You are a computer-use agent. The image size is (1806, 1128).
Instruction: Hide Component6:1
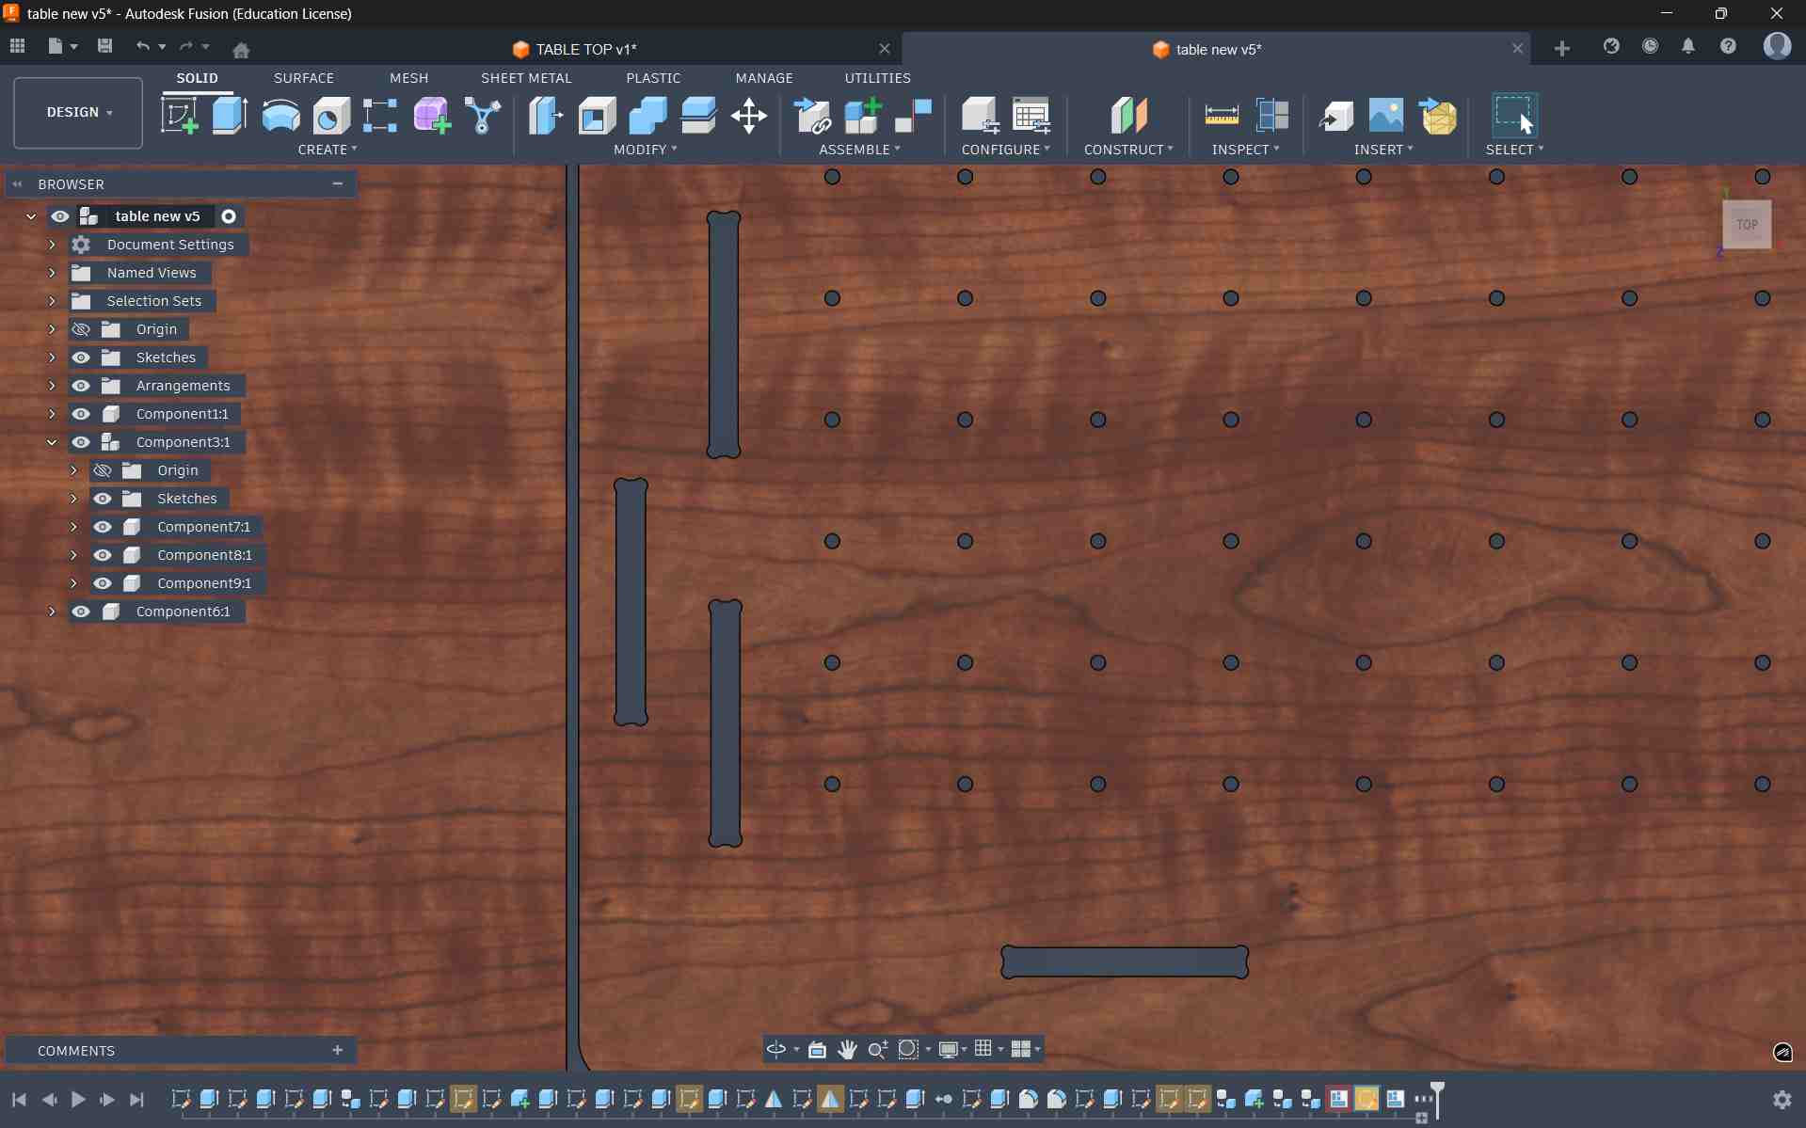[x=81, y=612]
